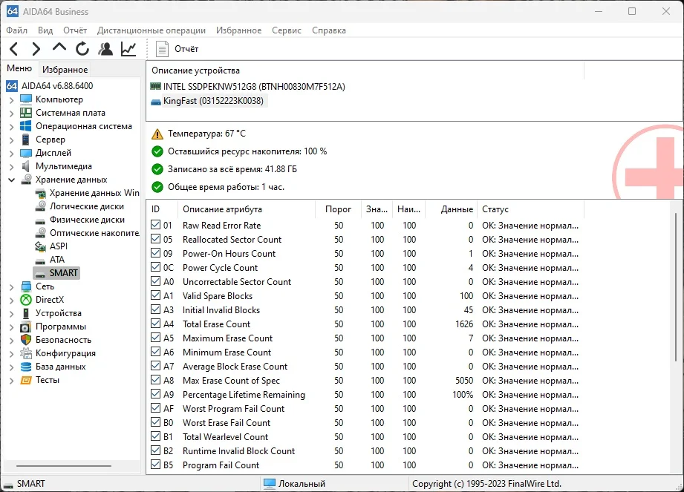Click the Сеть network icon
Screen dimensions: 684x492
click(26, 286)
